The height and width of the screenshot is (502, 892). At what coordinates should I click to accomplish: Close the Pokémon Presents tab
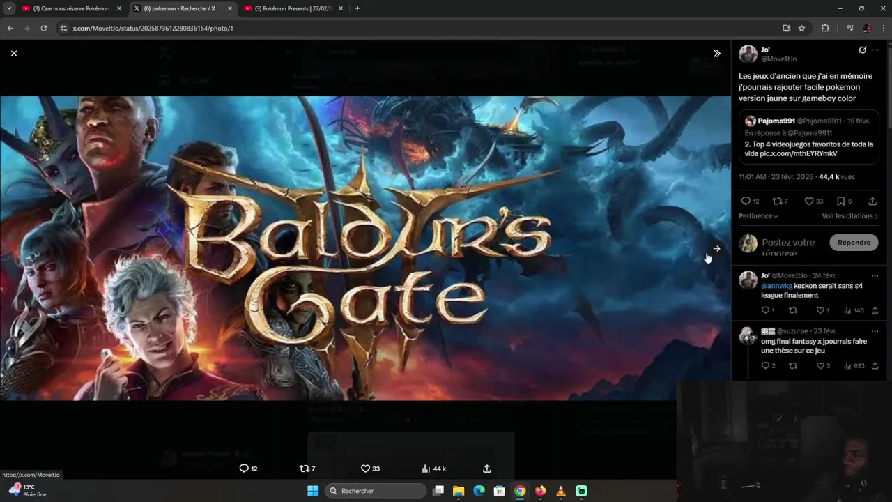[341, 8]
